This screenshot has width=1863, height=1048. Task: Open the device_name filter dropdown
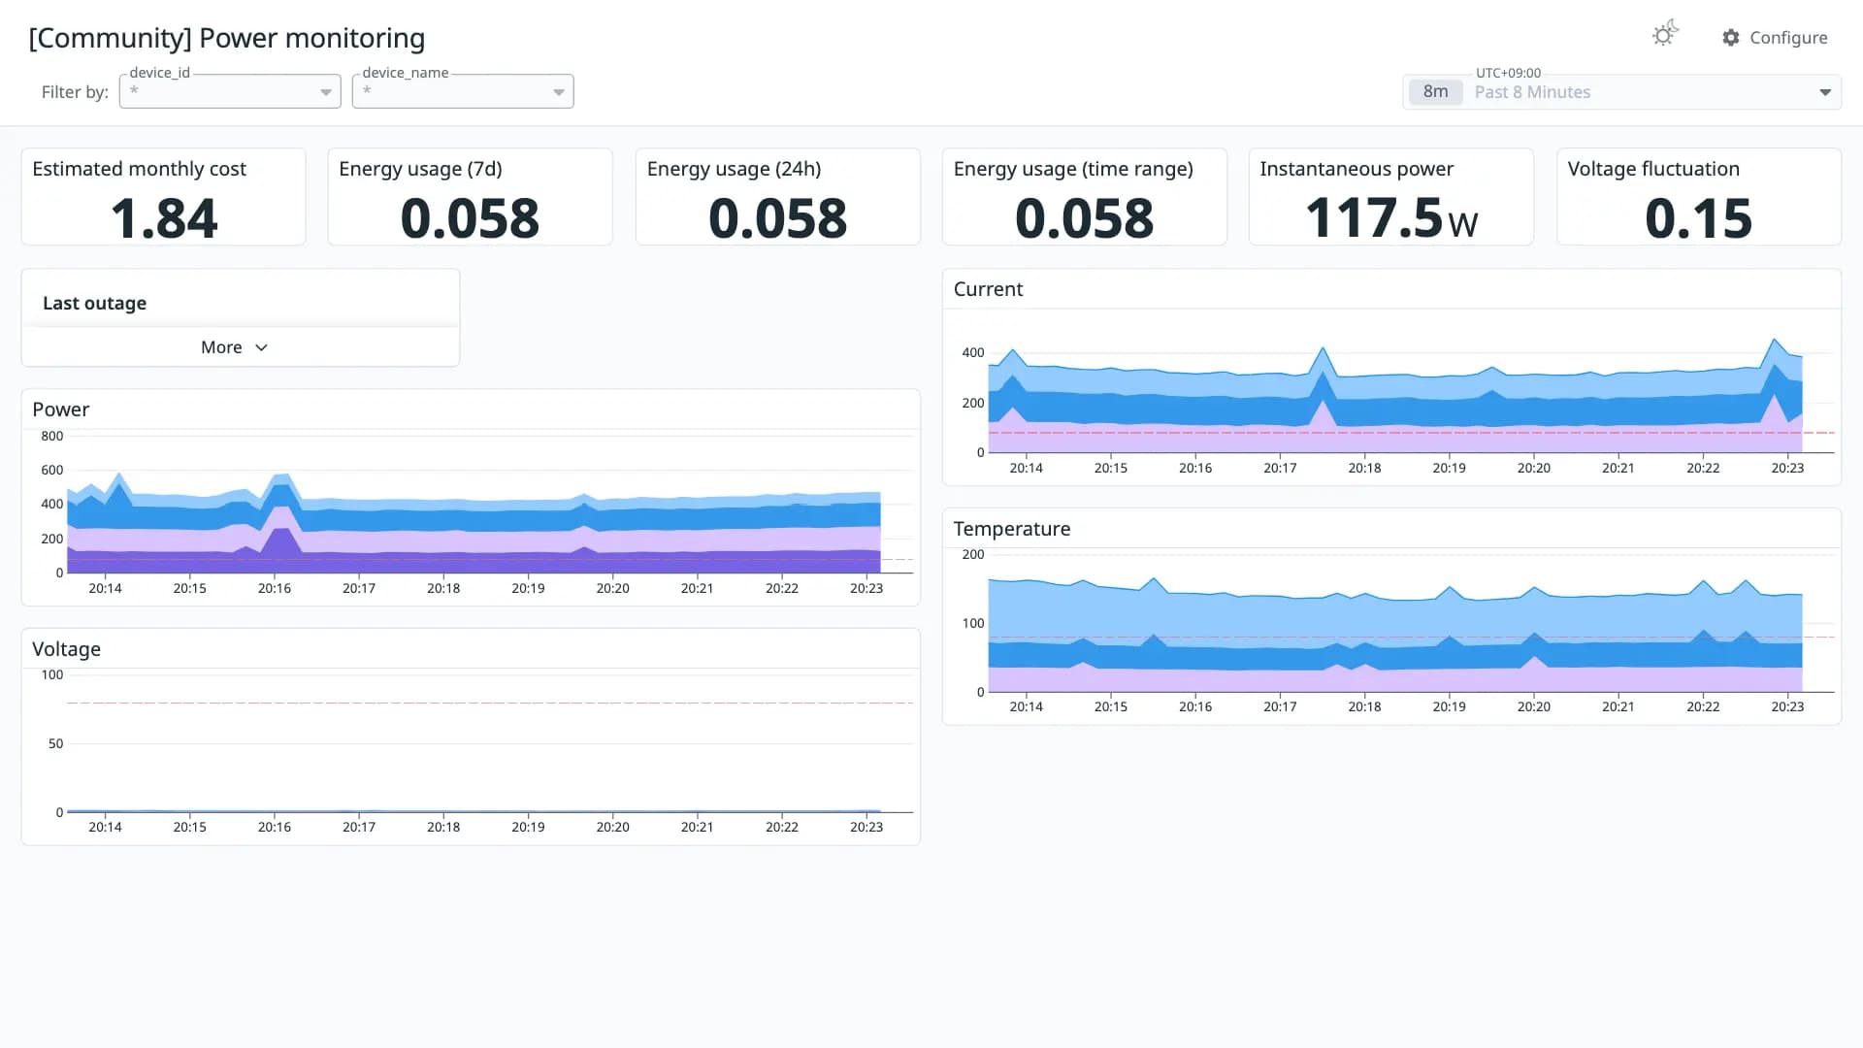(463, 91)
